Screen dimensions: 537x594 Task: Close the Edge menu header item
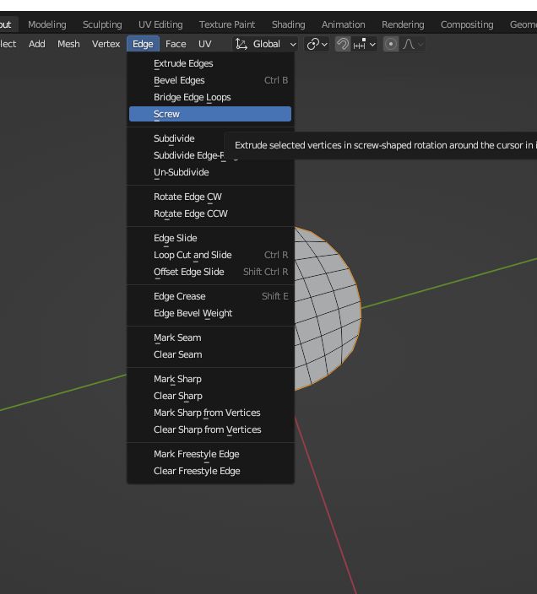tap(143, 45)
